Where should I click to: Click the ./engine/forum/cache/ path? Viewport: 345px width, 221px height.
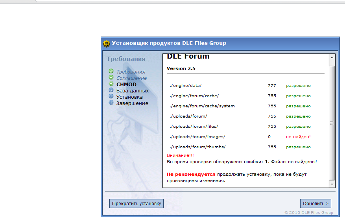(194, 96)
